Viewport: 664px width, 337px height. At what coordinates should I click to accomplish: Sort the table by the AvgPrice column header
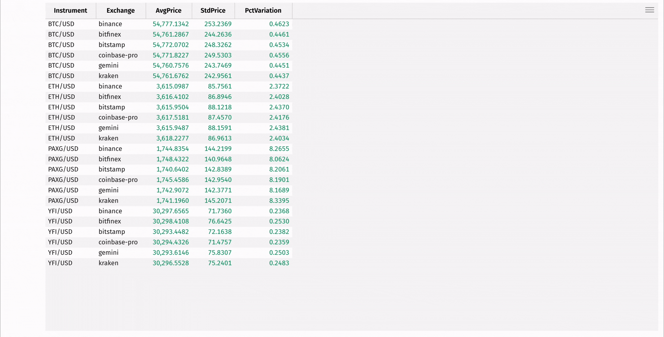click(x=168, y=10)
